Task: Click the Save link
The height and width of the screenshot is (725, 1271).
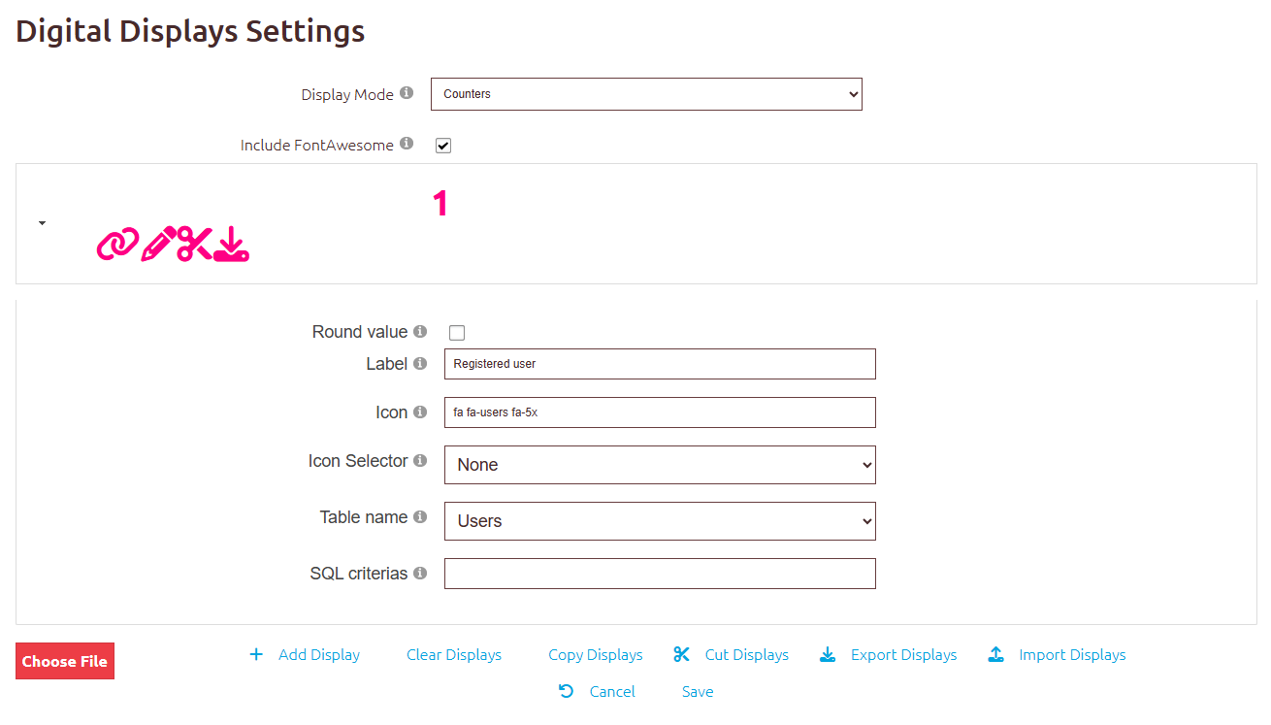Action: 697,692
